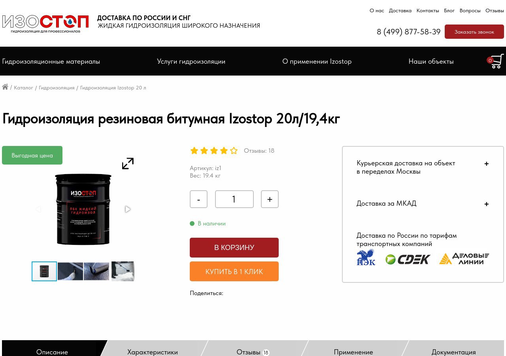Screen dimensions: 506x356
Task: Click the PEK carrier logo
Action: pyautogui.click(x=366, y=258)
